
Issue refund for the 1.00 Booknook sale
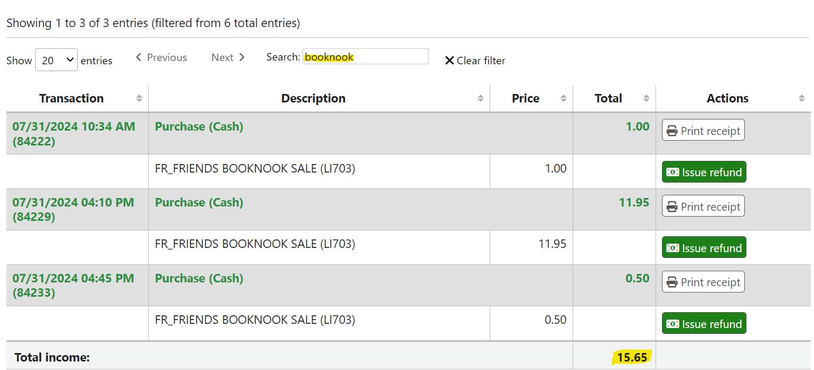(x=703, y=172)
